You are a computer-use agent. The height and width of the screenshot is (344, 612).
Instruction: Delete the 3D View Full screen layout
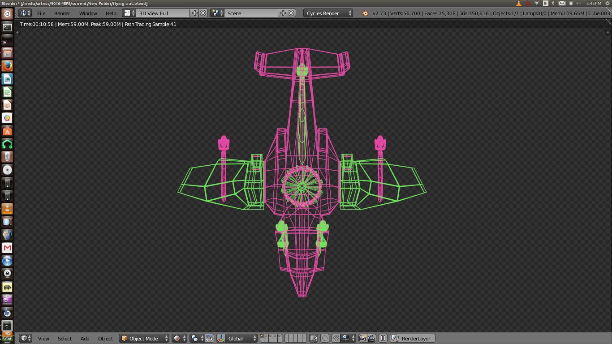point(203,13)
